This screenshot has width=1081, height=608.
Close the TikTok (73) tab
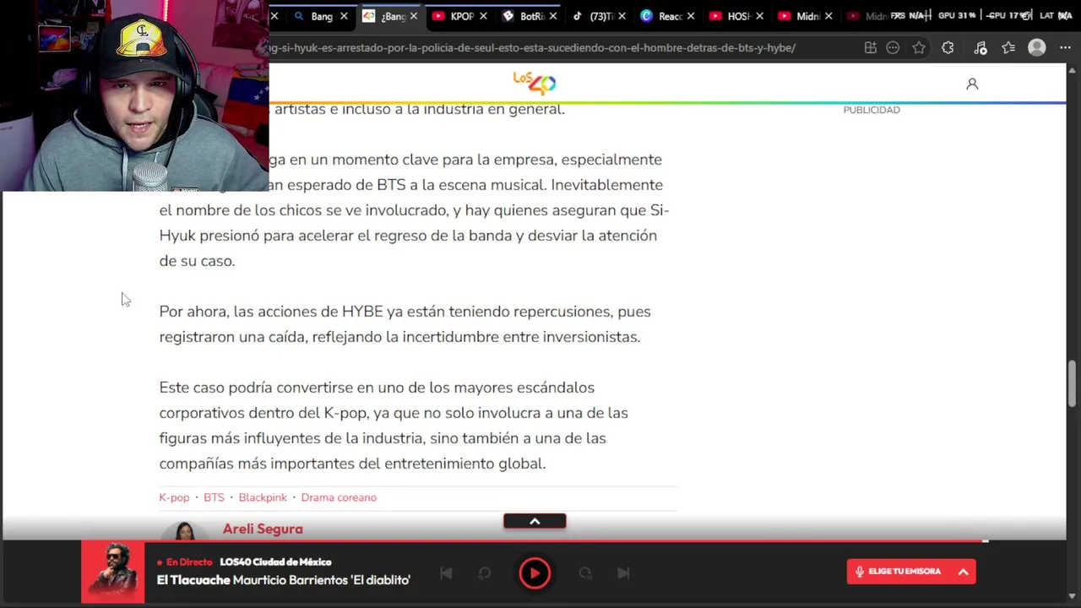click(x=622, y=16)
